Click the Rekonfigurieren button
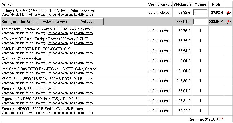The image size is (233, 123). (55, 22)
